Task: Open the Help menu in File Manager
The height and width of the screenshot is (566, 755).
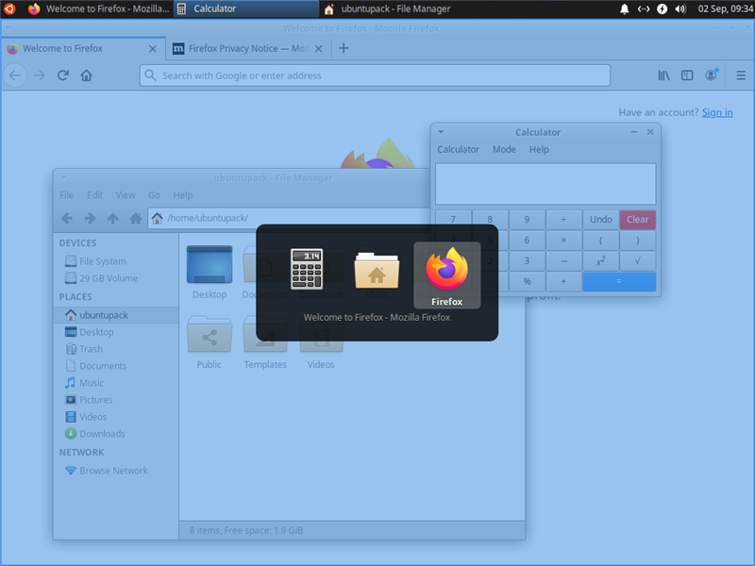Action: 183,195
